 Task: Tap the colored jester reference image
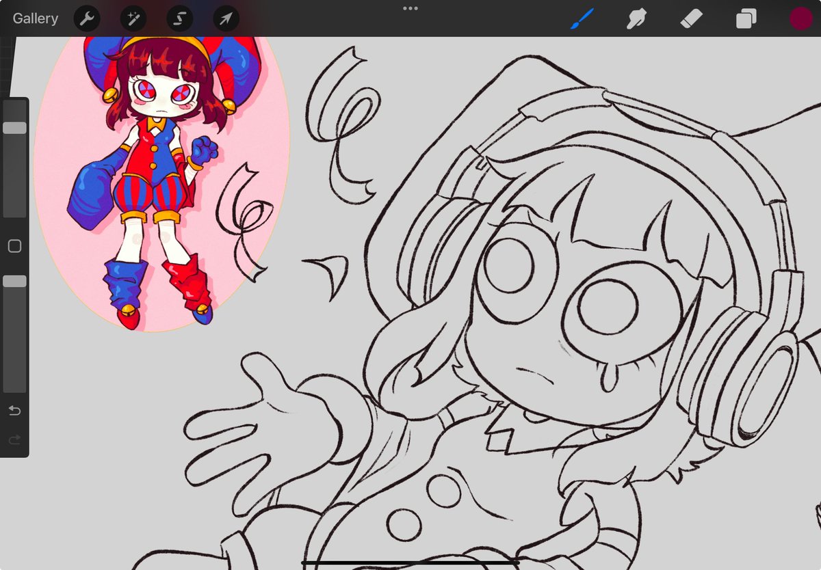click(161, 183)
